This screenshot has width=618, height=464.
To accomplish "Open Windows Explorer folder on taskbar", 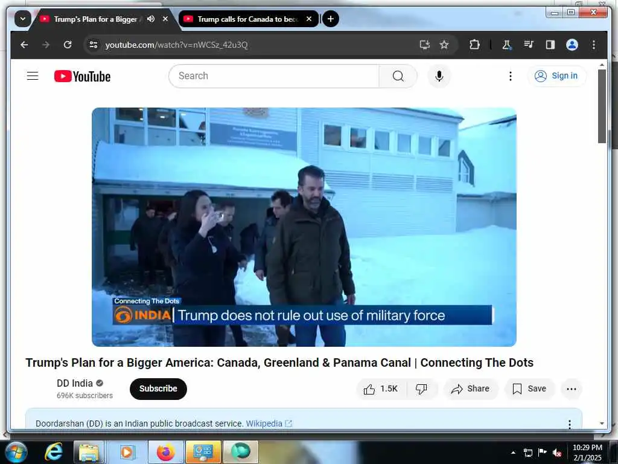I will point(89,452).
